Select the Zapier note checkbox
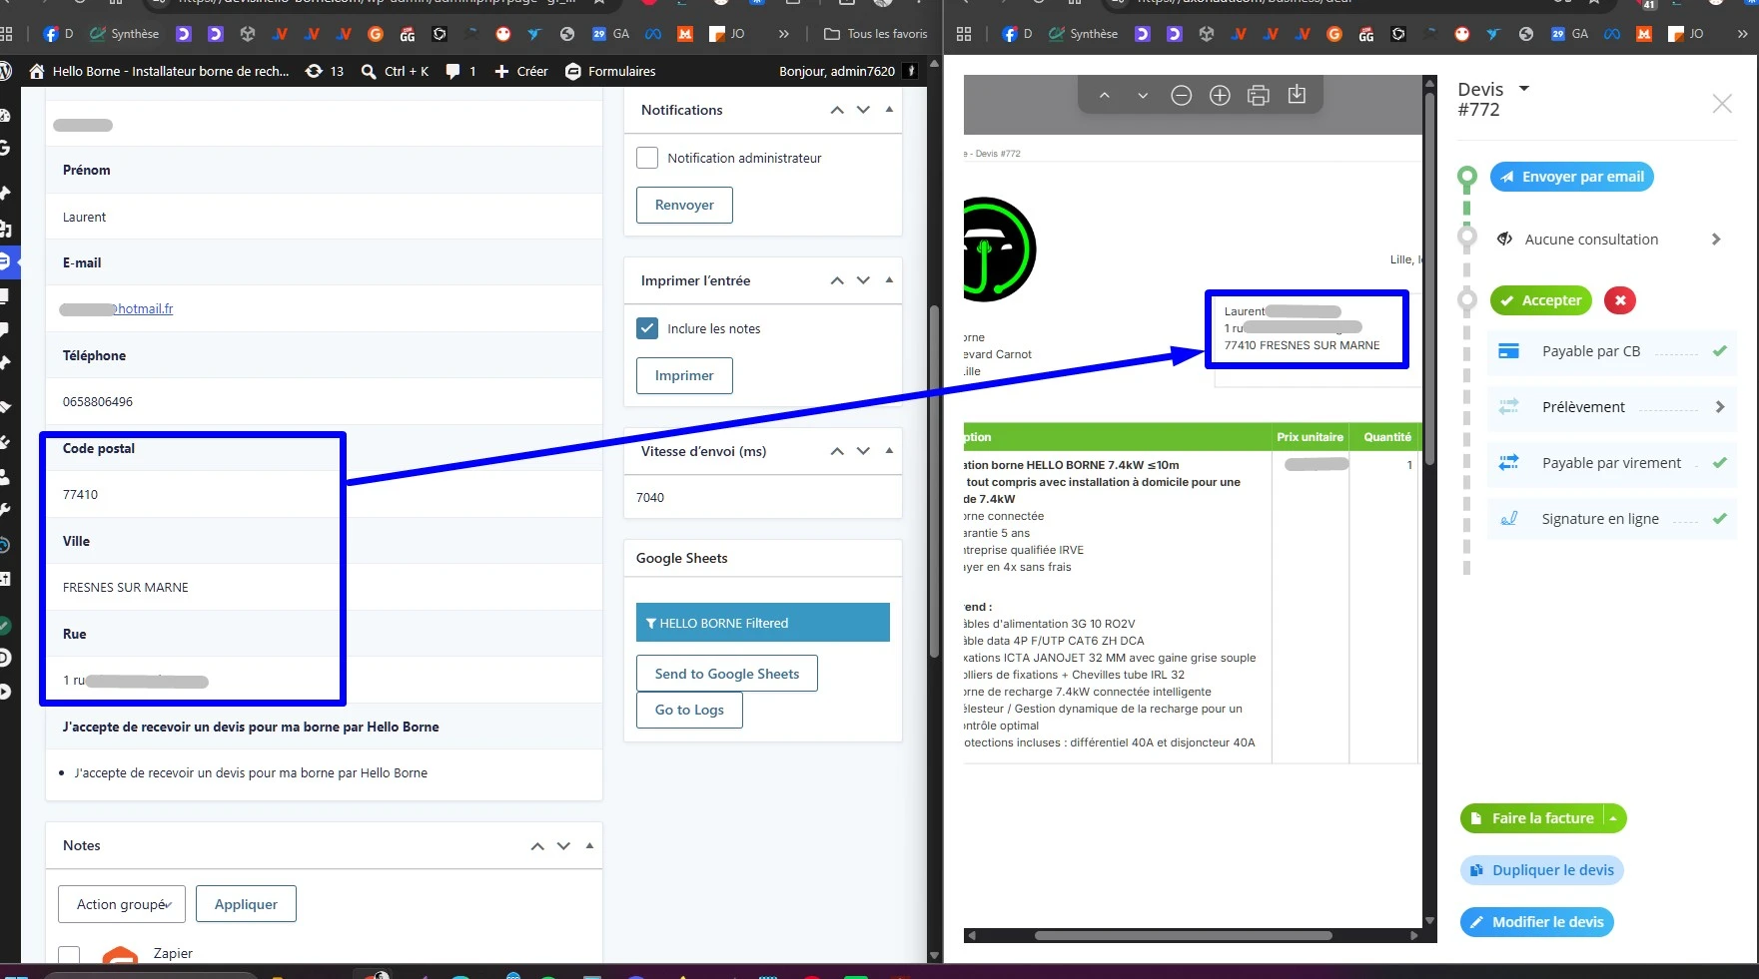 [x=69, y=955]
